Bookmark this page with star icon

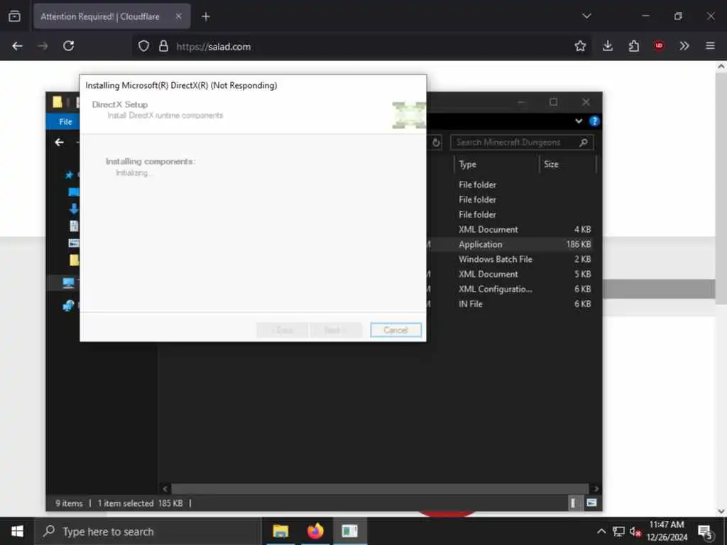pyautogui.click(x=580, y=46)
